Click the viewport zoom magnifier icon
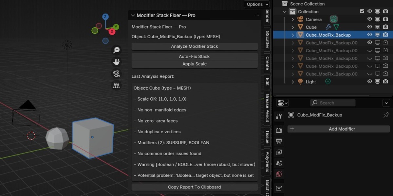Screen dimensions: 393x196 coord(116,50)
